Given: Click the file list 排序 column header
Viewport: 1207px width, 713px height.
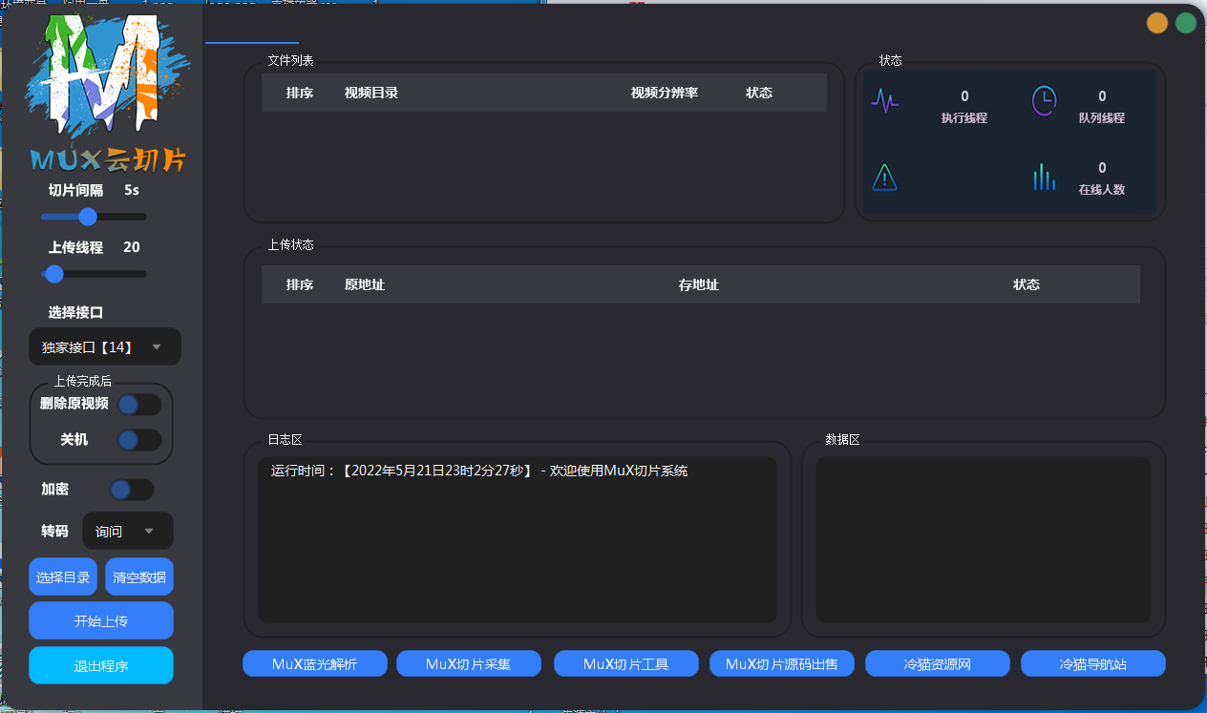Looking at the screenshot, I should (x=300, y=93).
